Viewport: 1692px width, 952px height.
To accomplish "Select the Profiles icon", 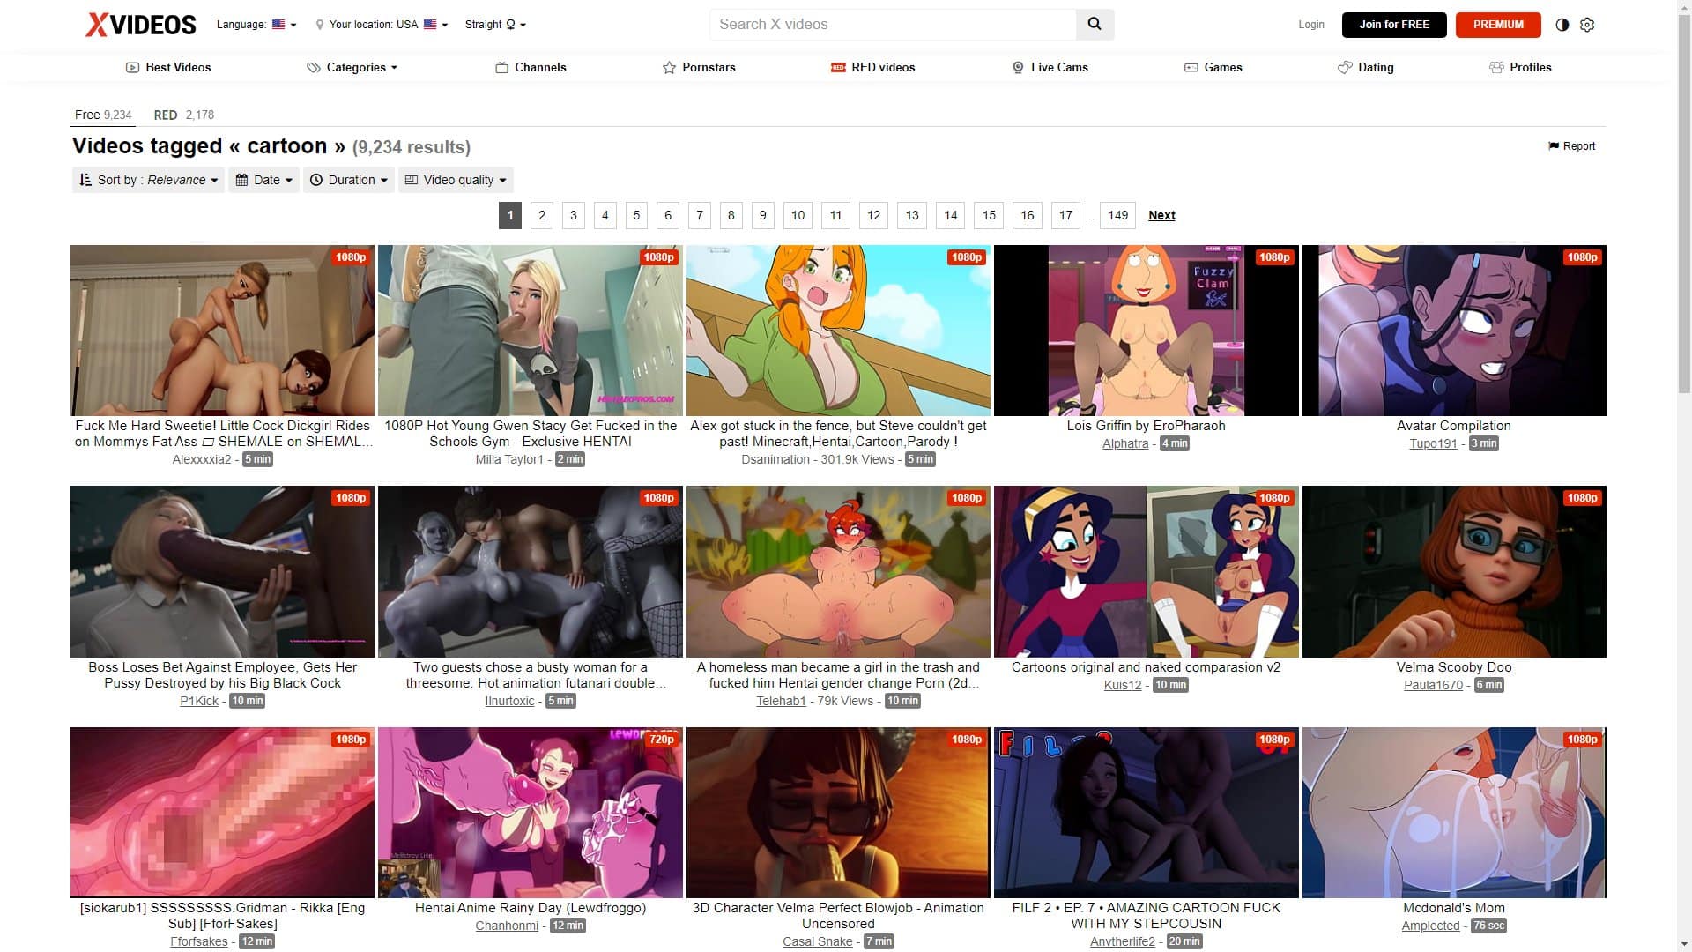I will [1495, 67].
